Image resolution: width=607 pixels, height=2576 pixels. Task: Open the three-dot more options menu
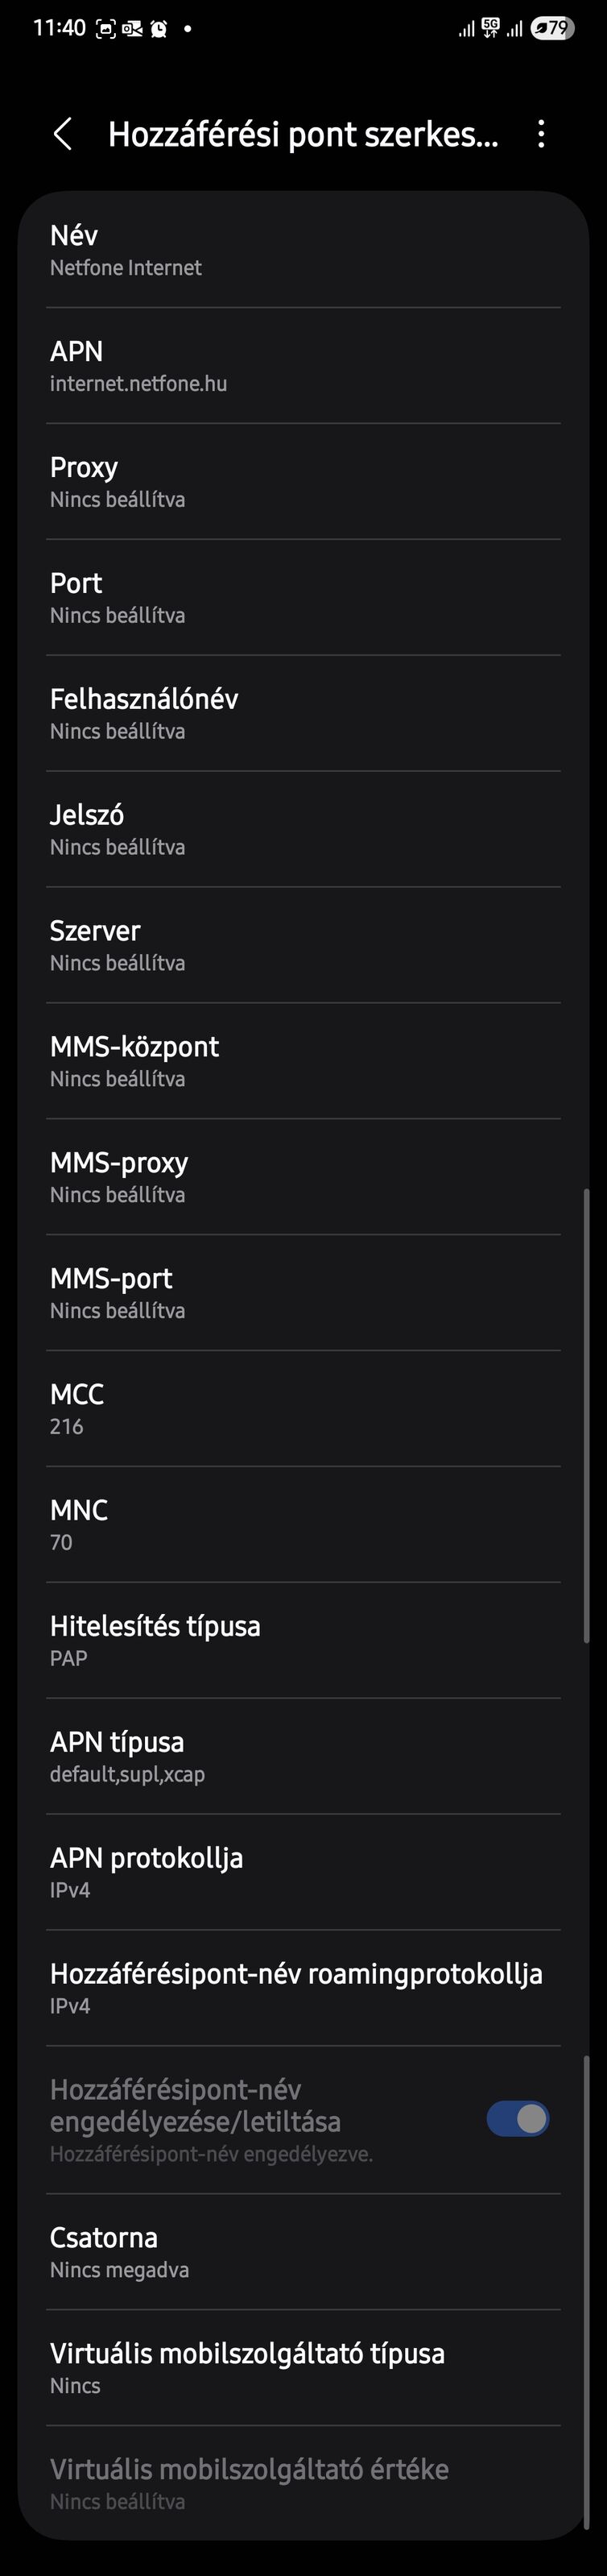(541, 134)
